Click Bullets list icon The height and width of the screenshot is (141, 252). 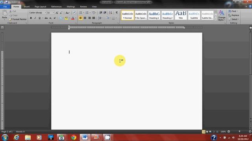[81, 13]
